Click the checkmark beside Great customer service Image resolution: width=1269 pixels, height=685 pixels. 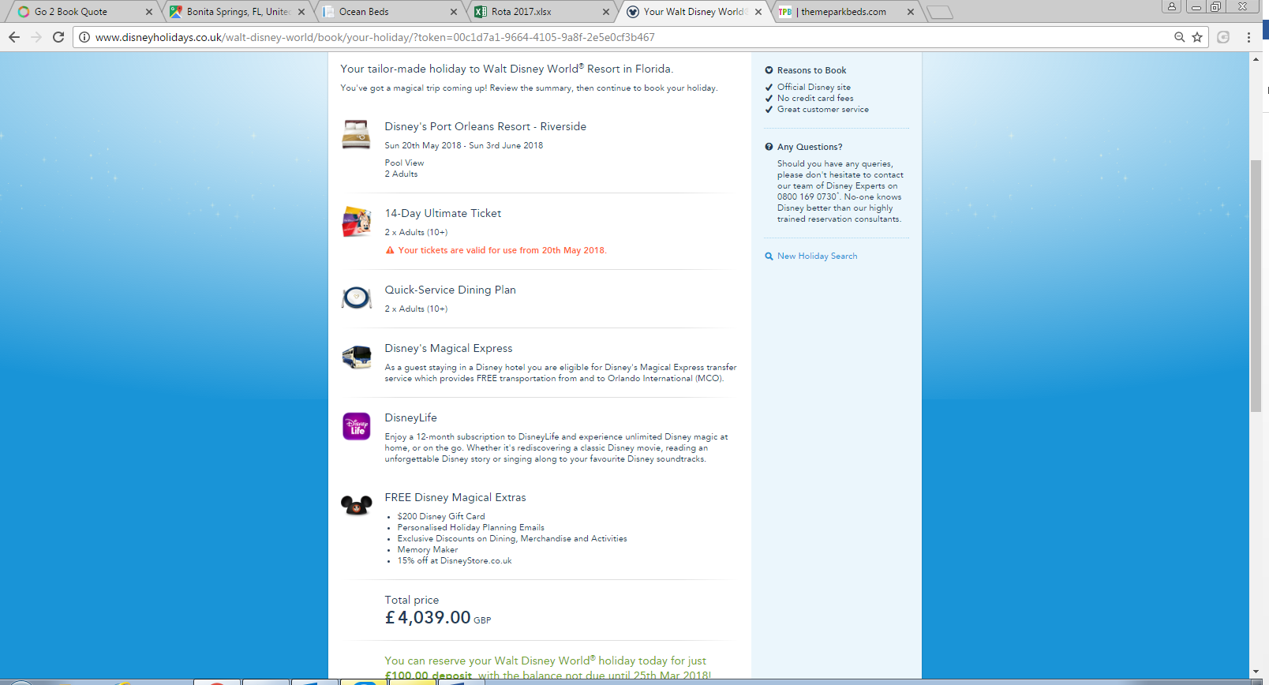(769, 110)
